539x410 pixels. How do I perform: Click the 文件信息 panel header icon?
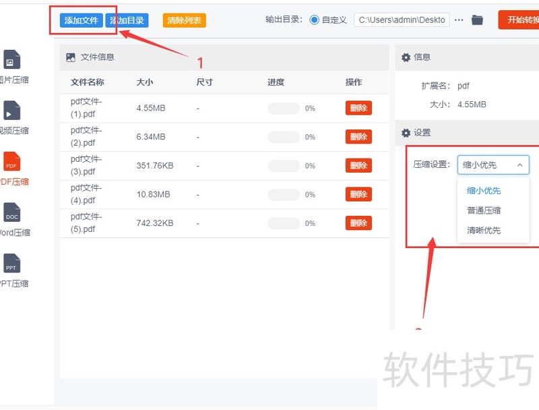click(x=69, y=57)
